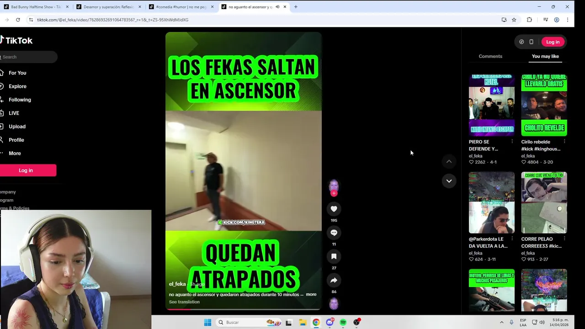Open Task View on the taskbar

(288, 322)
